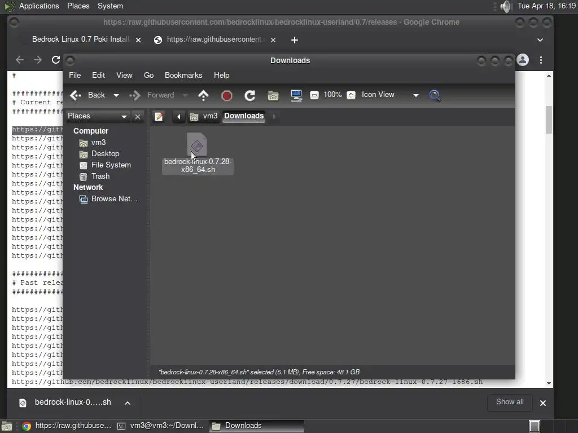Click the clock showing Tue Apr 18, 16:19
The image size is (578, 433).
coord(546,6)
